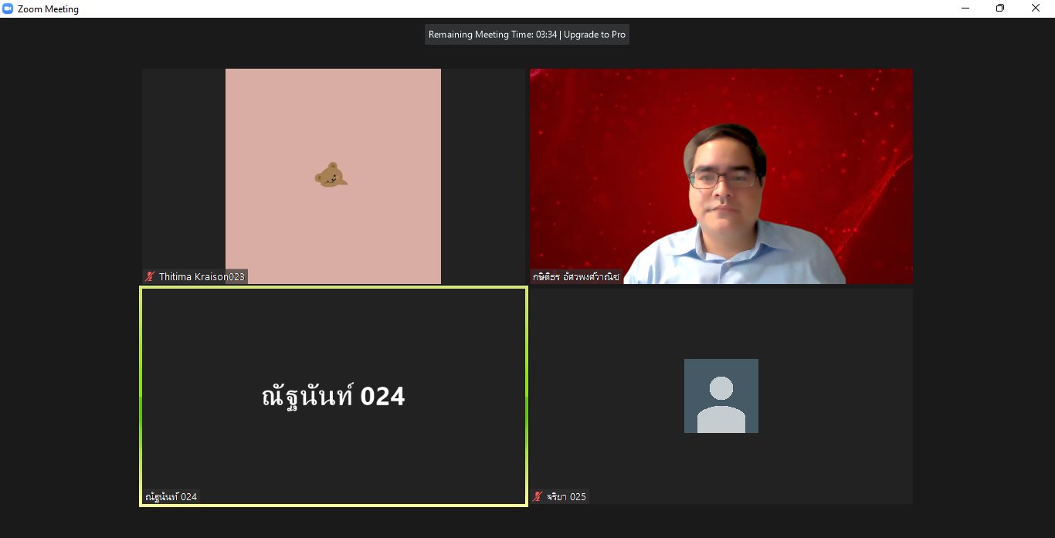Minimize the Zoom Meeting window
Viewport: 1055px width, 538px height.
coord(965,8)
